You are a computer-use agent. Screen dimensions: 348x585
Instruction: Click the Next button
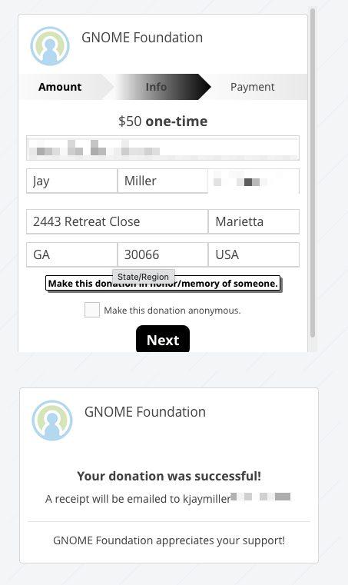(163, 340)
